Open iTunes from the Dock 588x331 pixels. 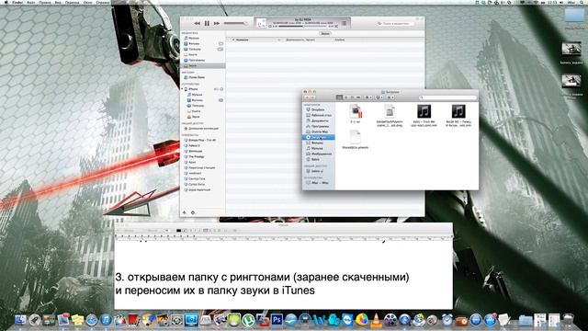(x=107, y=320)
